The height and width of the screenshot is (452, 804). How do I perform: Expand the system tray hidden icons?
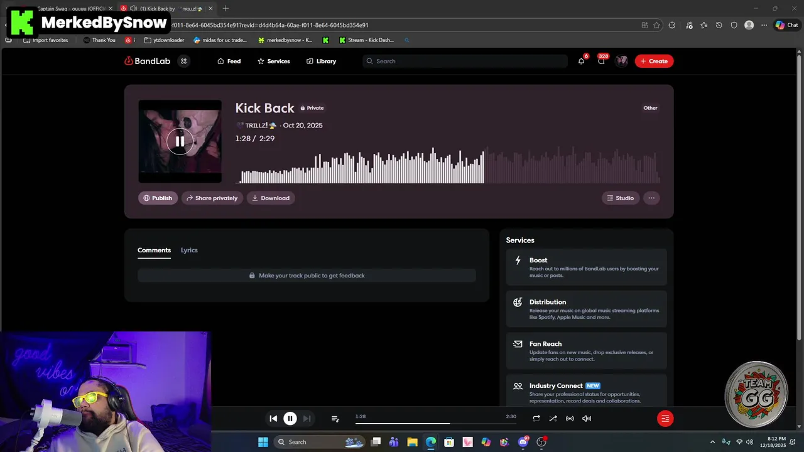(712, 442)
